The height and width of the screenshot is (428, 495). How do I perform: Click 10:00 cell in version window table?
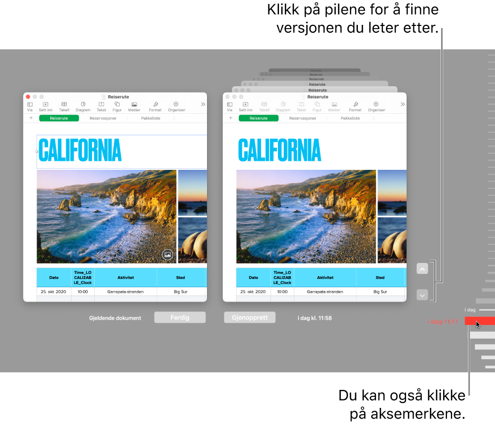coord(282,292)
